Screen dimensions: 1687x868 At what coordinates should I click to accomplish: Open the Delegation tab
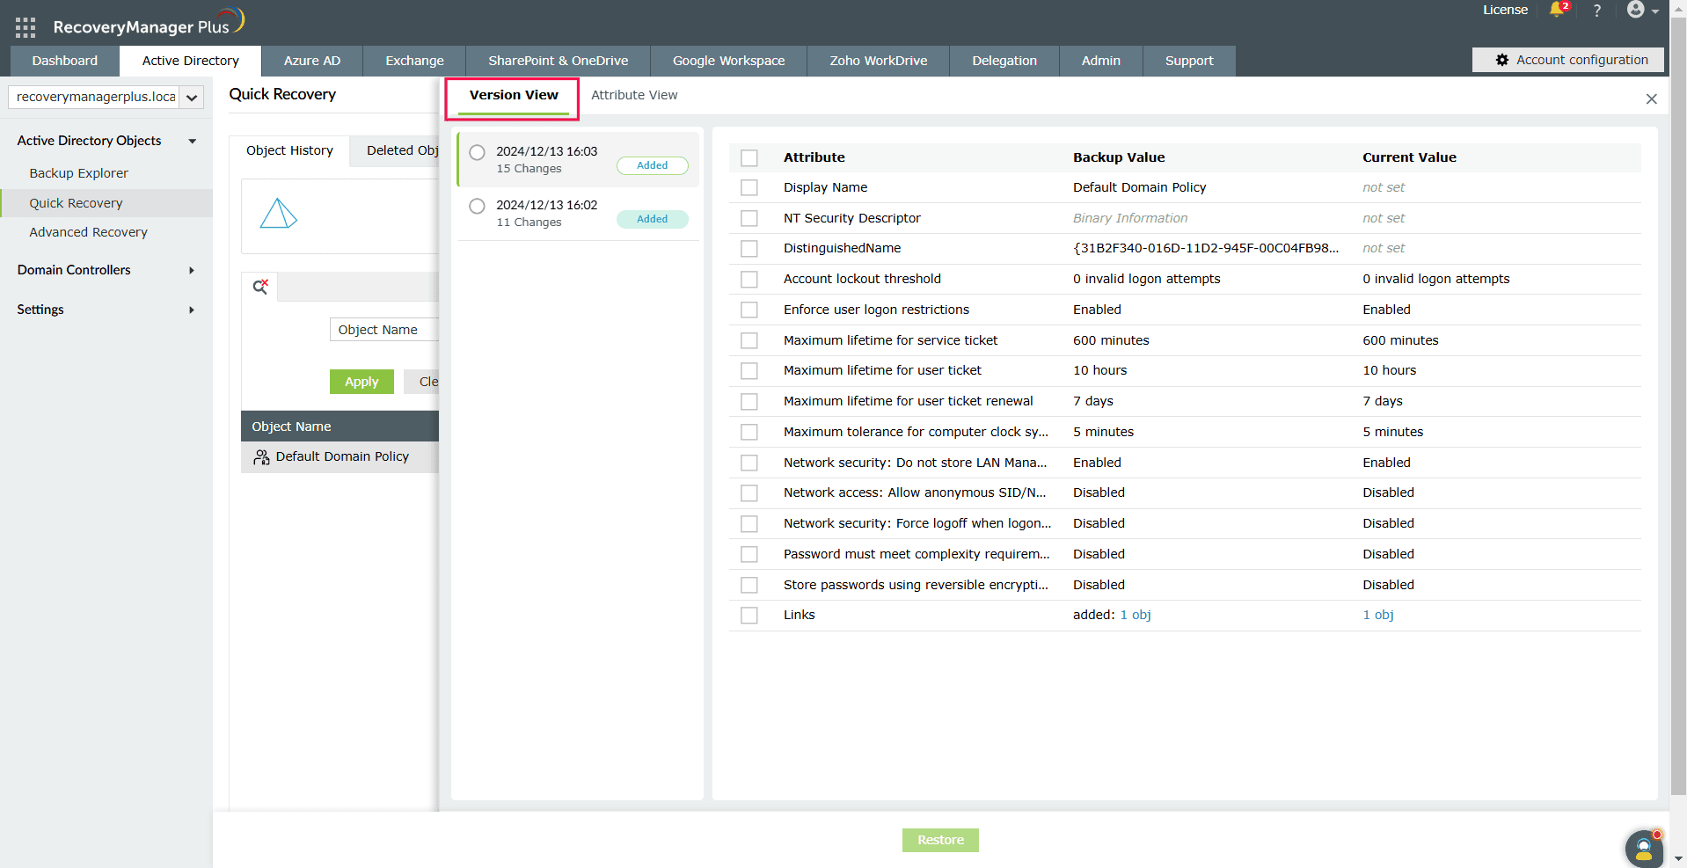[x=1004, y=61]
